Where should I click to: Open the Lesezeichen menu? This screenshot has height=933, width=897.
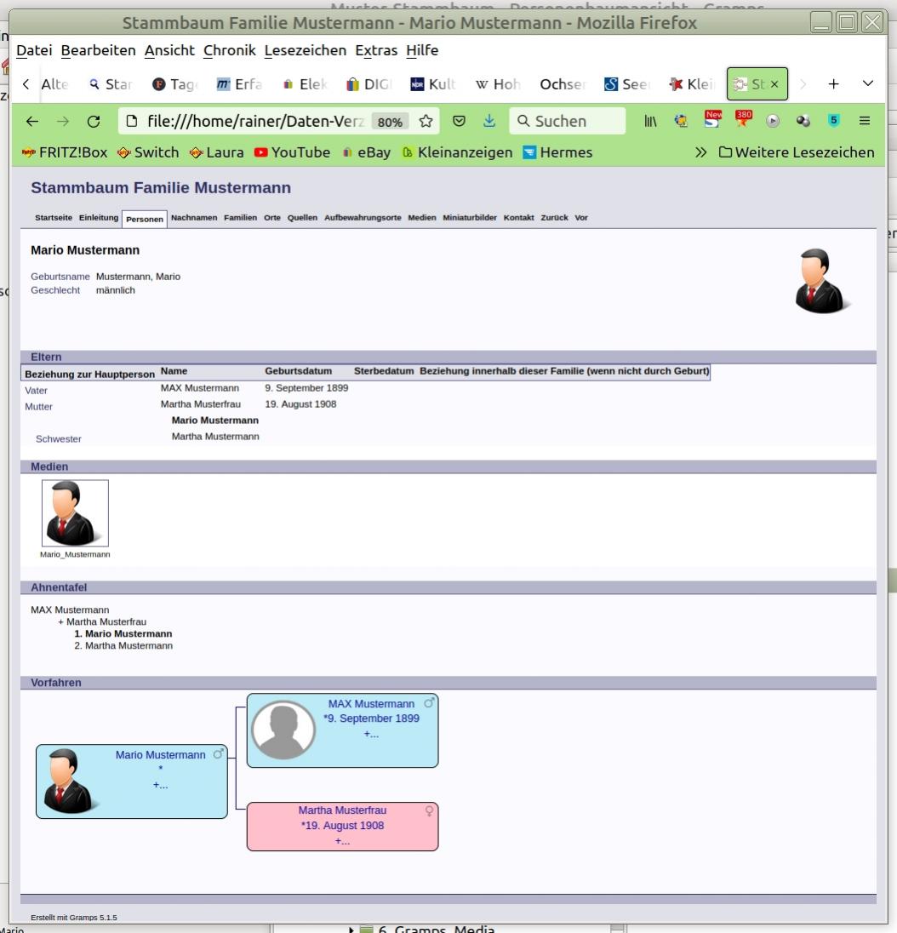(x=305, y=50)
